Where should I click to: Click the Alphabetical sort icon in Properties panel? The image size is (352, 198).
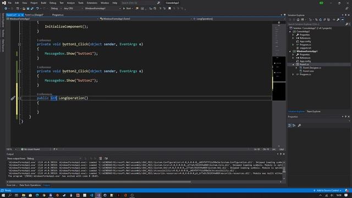coord(294,125)
